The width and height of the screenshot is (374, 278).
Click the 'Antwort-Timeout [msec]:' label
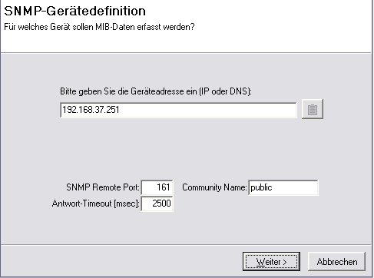(96, 204)
